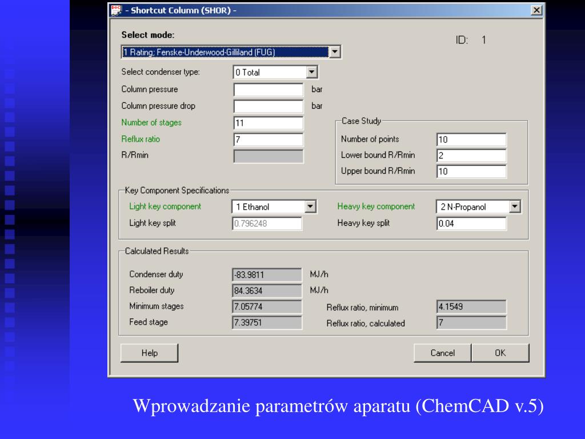The image size is (585, 439).
Task: Click the Condenser duty result field
Action: (267, 275)
